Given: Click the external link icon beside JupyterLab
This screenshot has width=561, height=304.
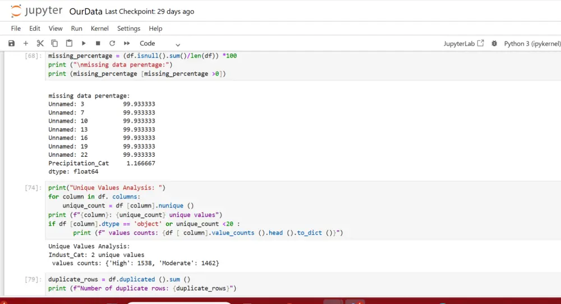Looking at the screenshot, I should [x=481, y=43].
